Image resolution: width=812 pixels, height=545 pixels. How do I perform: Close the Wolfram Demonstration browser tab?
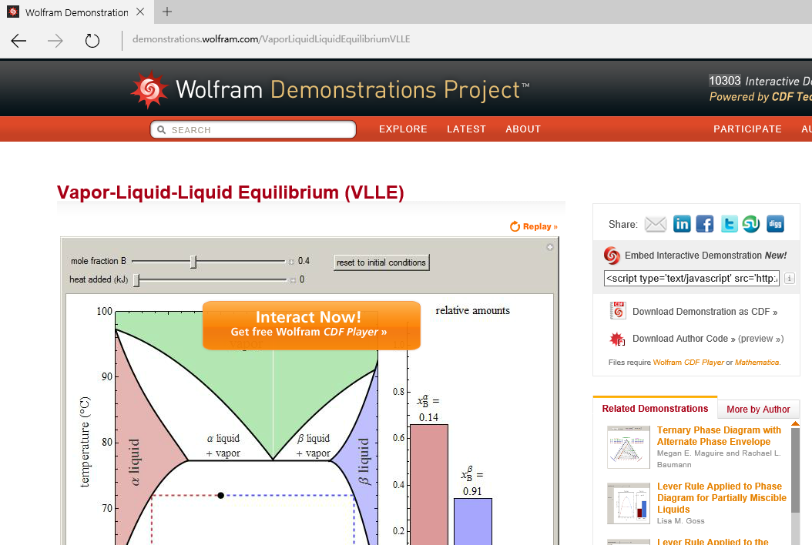140,12
